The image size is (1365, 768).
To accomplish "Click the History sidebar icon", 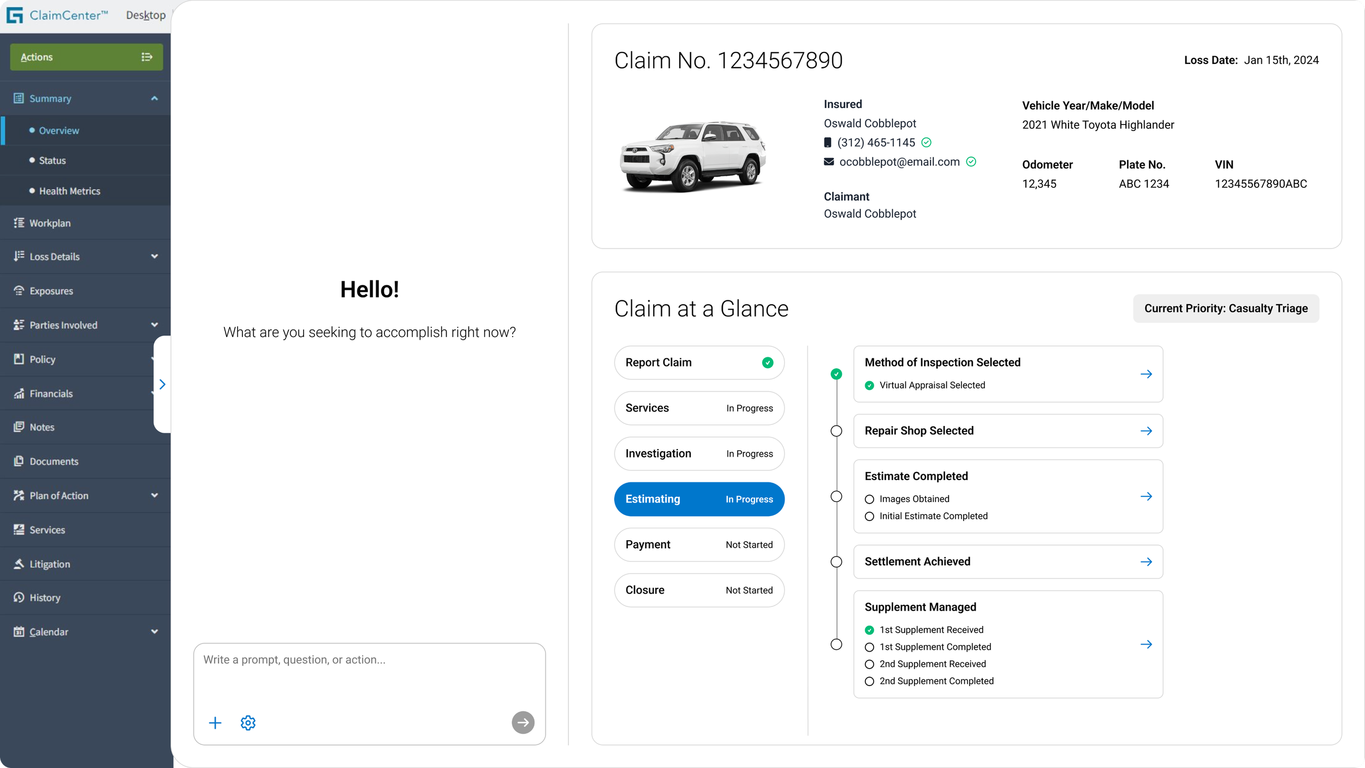I will (19, 597).
